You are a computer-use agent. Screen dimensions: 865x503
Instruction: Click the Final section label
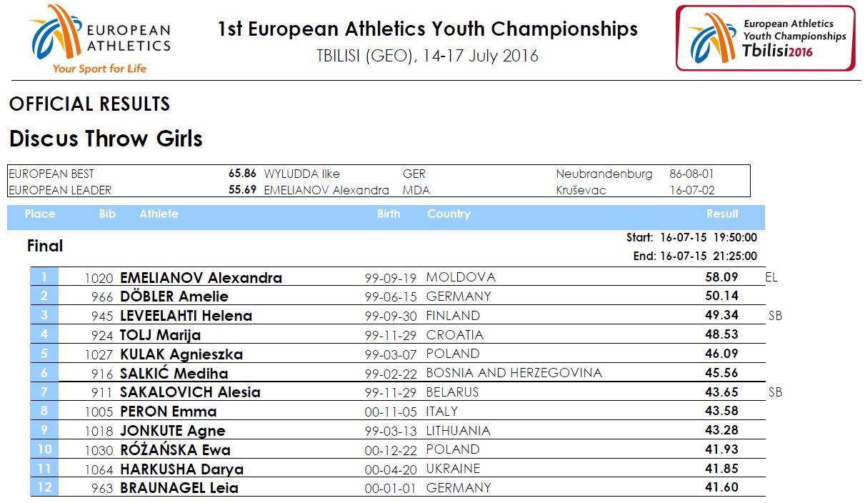[x=45, y=246]
